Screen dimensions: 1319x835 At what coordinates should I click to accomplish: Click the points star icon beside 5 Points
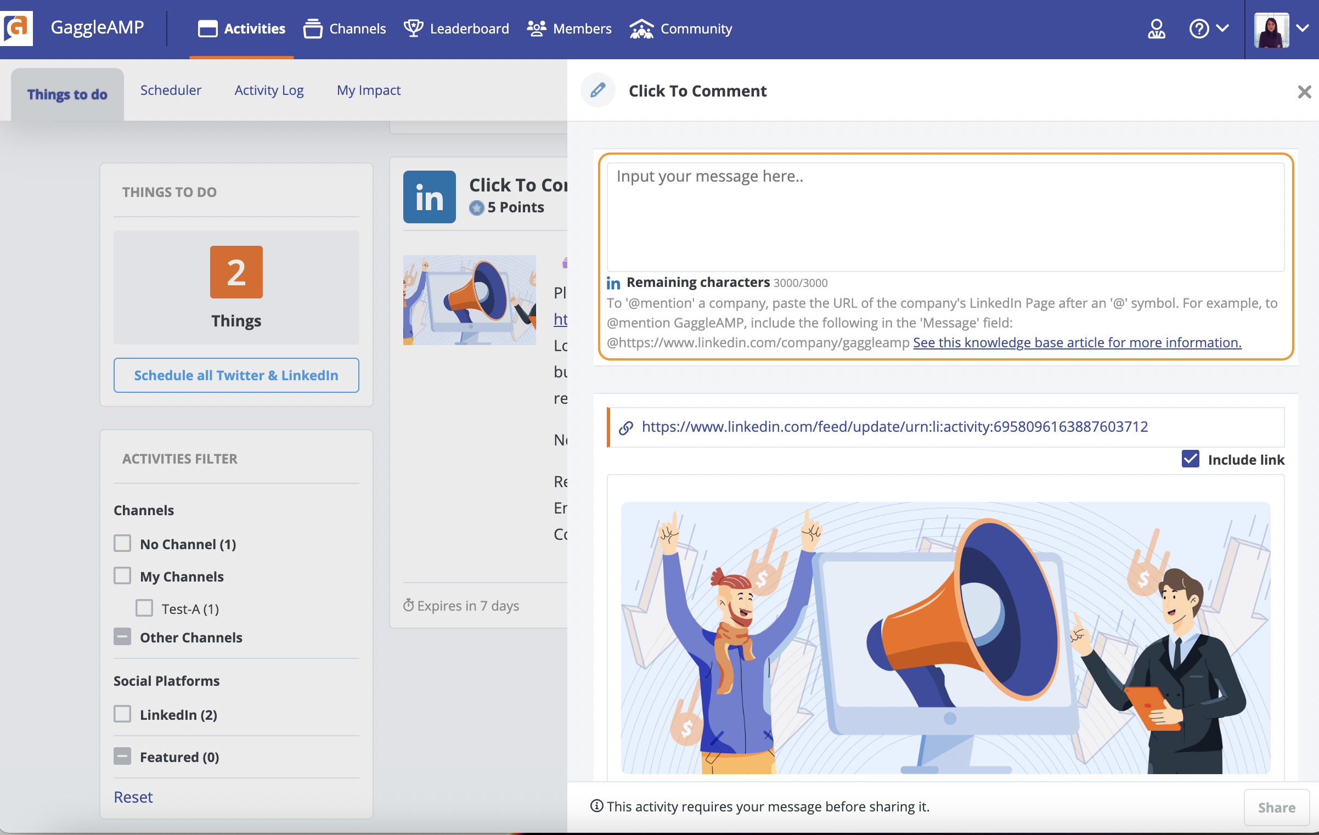477,207
